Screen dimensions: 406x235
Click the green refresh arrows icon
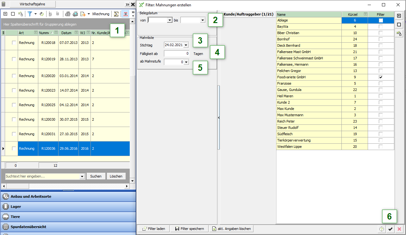tap(41, 14)
